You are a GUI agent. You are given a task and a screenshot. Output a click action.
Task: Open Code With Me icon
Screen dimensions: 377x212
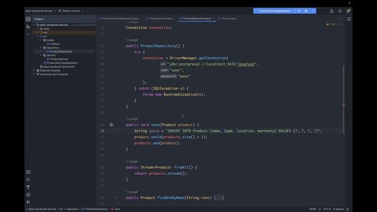coord(332,11)
